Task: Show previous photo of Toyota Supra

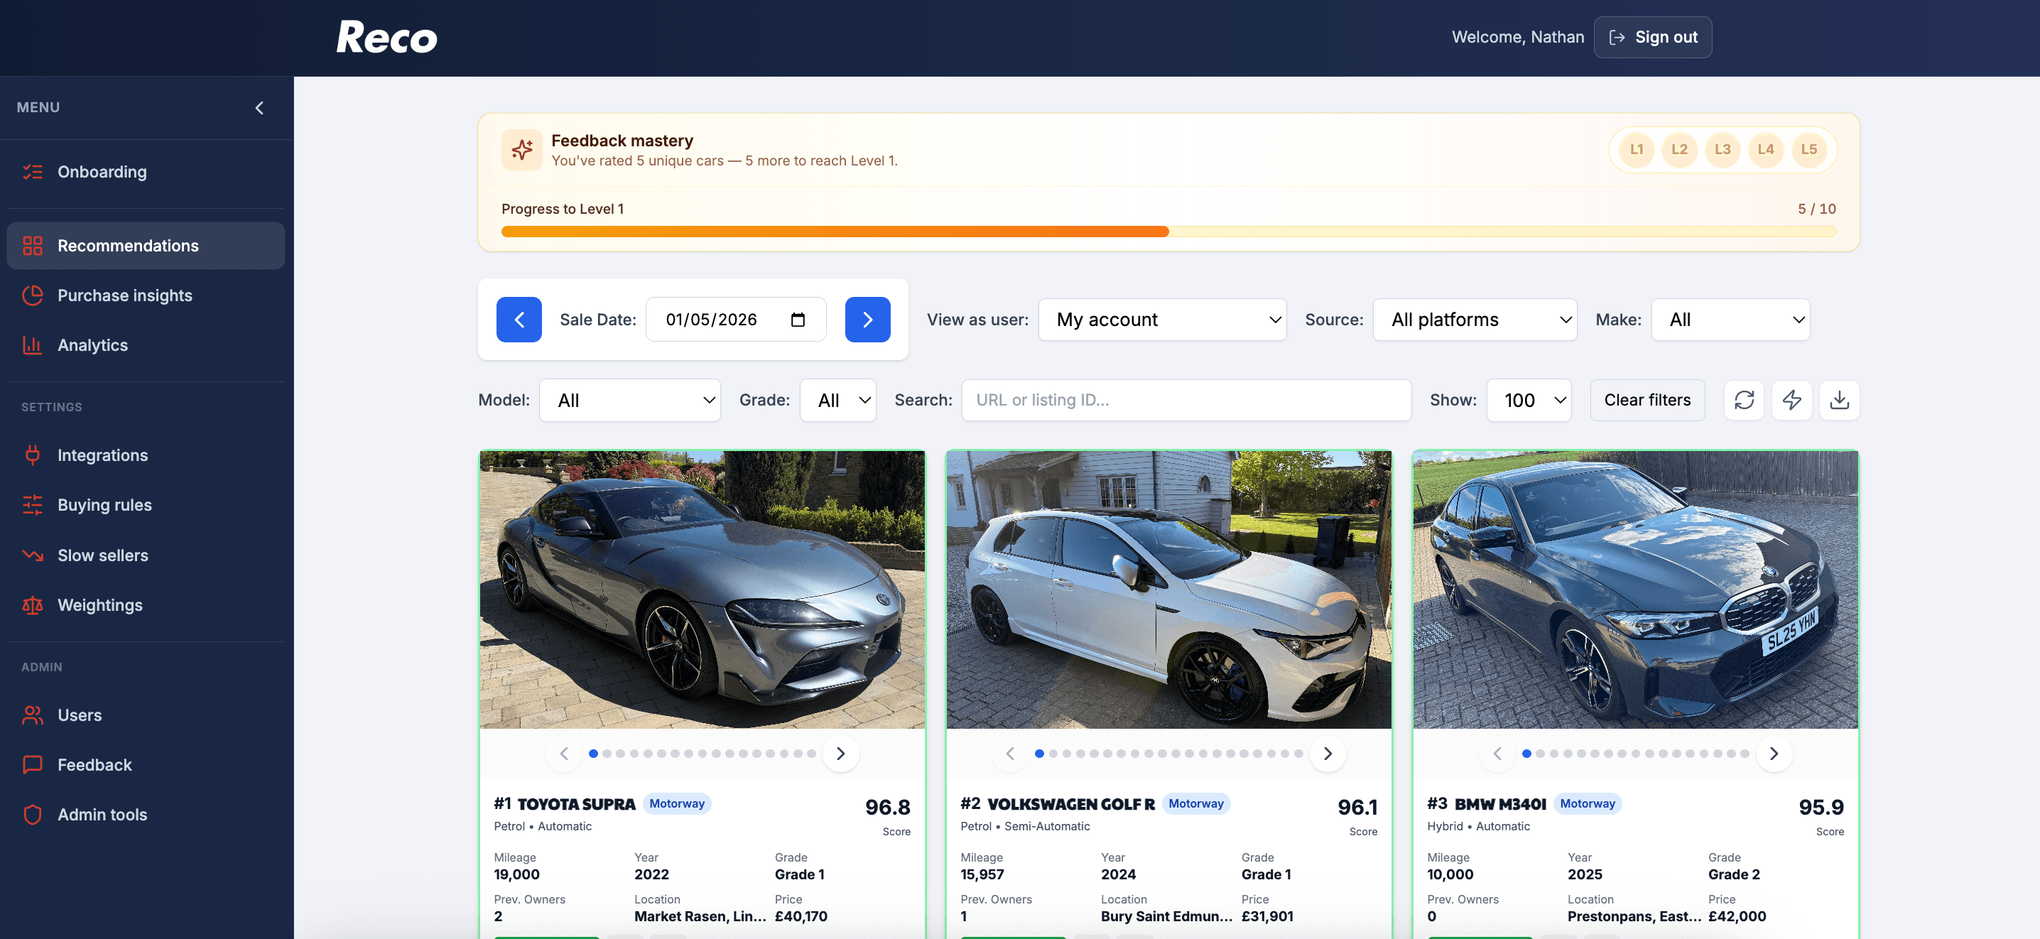Action: click(x=564, y=754)
